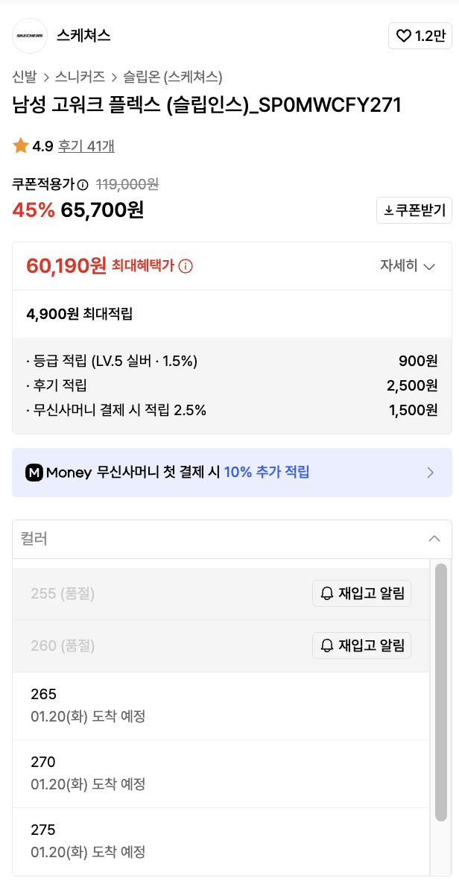This screenshot has height=890, width=459.
Task: Open the Musinsa Money promotion chevron
Action: pyautogui.click(x=431, y=472)
